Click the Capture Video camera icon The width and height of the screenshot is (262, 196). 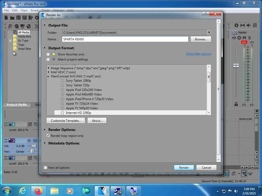point(23,26)
